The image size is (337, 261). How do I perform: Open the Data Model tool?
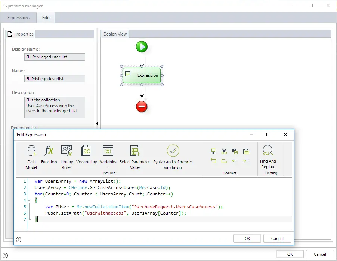[31, 157]
